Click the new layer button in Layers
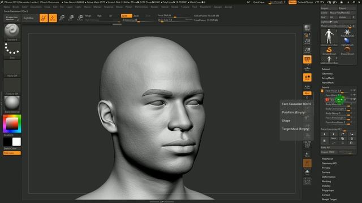362x203 pixels. pos(324,140)
